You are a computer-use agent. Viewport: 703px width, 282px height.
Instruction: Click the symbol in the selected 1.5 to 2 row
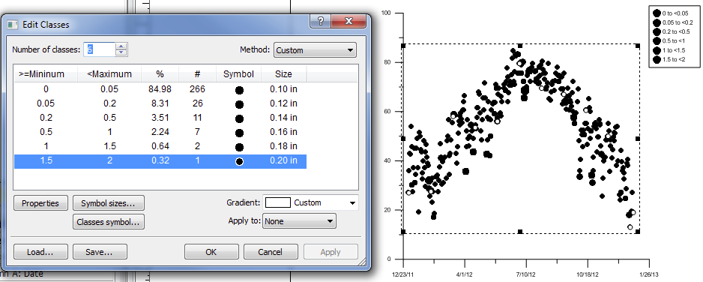click(239, 161)
